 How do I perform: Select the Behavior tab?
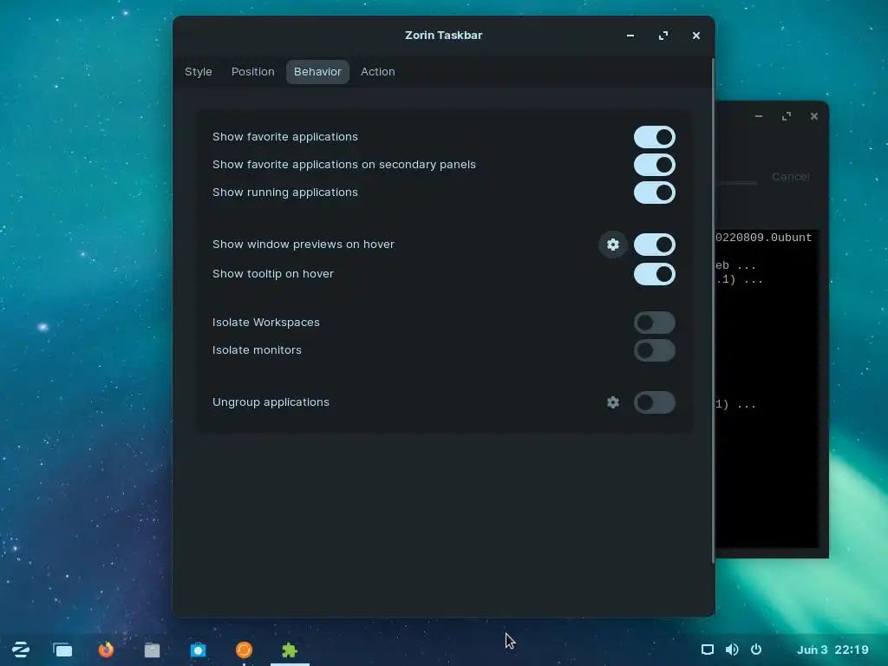tap(317, 72)
